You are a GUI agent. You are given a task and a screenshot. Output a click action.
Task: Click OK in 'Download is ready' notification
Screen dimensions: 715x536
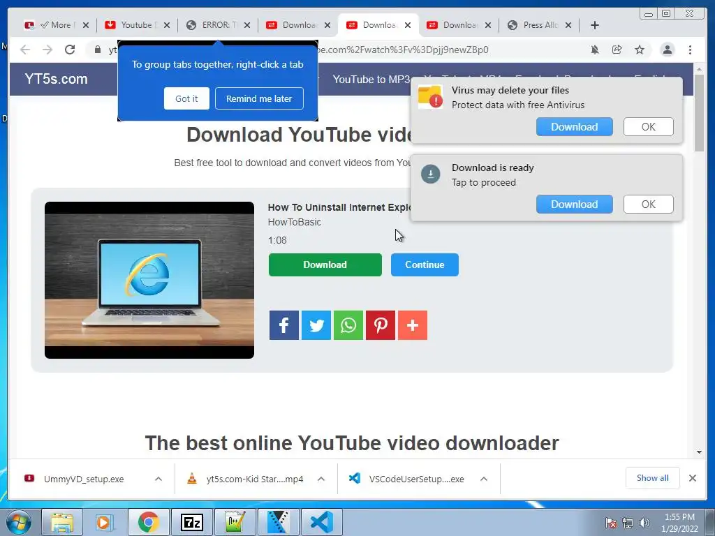[649, 204]
